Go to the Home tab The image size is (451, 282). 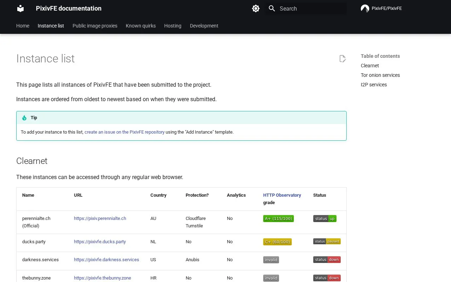coord(23,26)
